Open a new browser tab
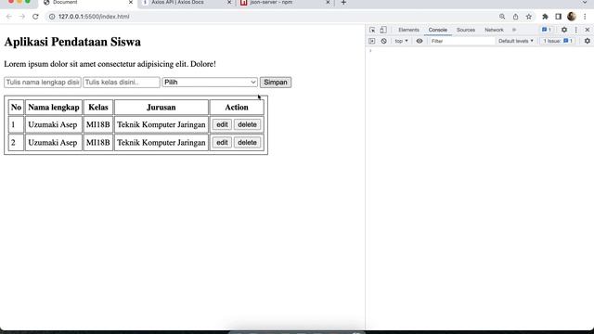The width and height of the screenshot is (594, 334). click(343, 3)
